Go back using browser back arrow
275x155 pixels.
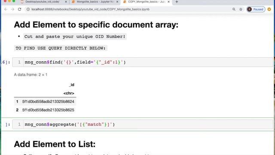point(6,9)
